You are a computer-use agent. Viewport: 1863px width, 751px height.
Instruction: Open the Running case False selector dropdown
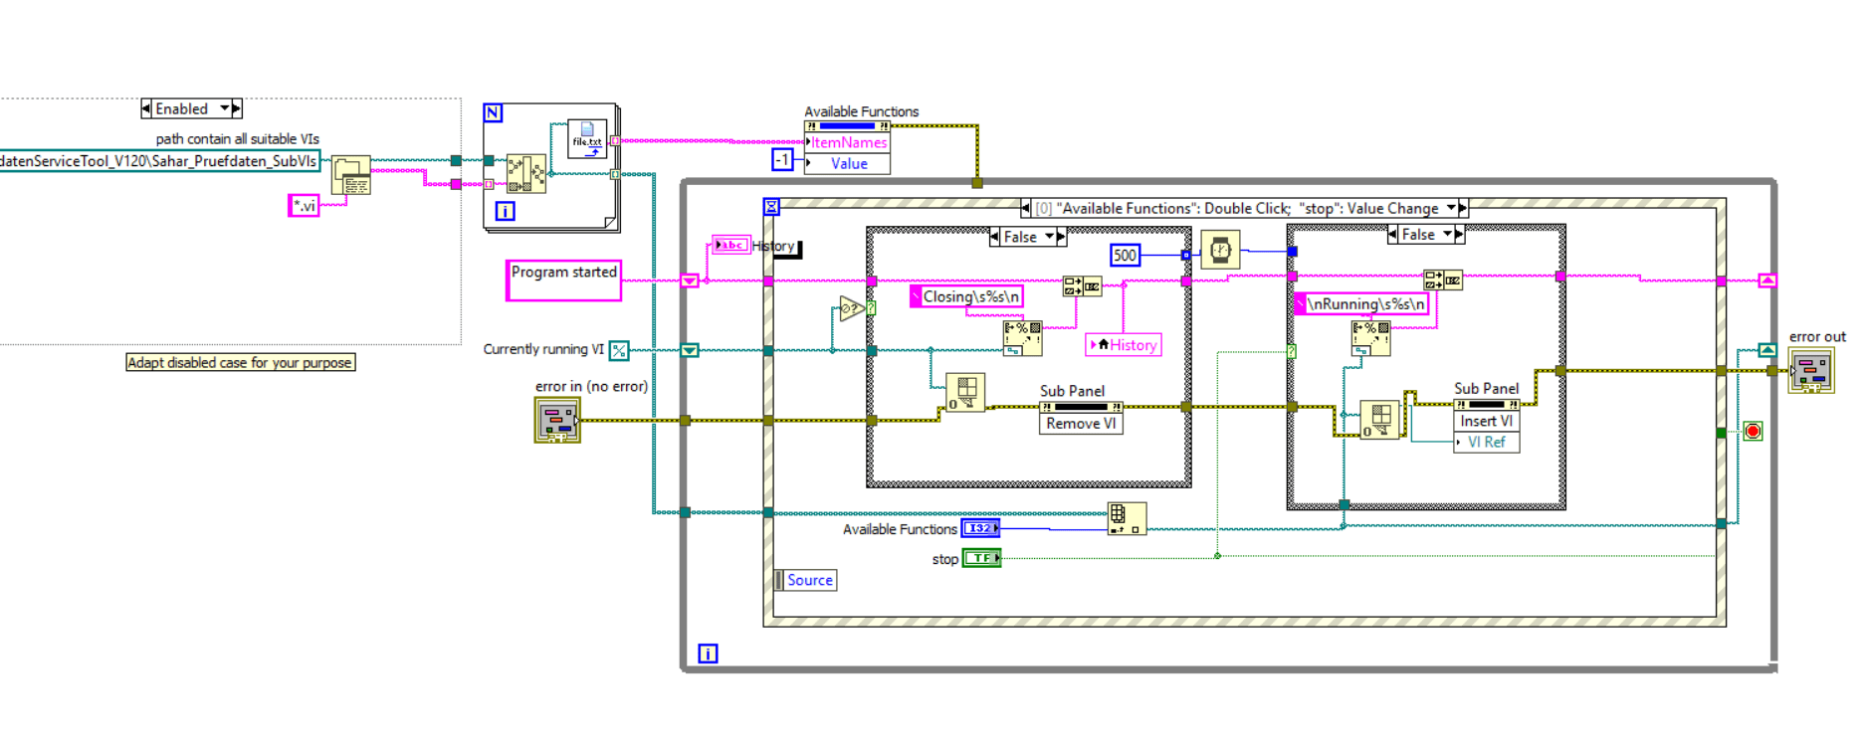[x=1447, y=235]
